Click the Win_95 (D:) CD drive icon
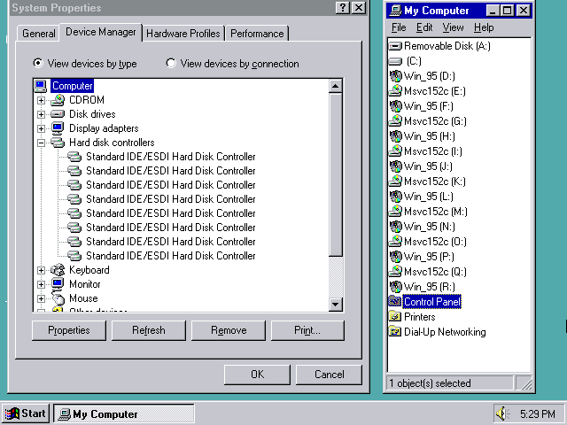The height and width of the screenshot is (425, 567). point(395,75)
